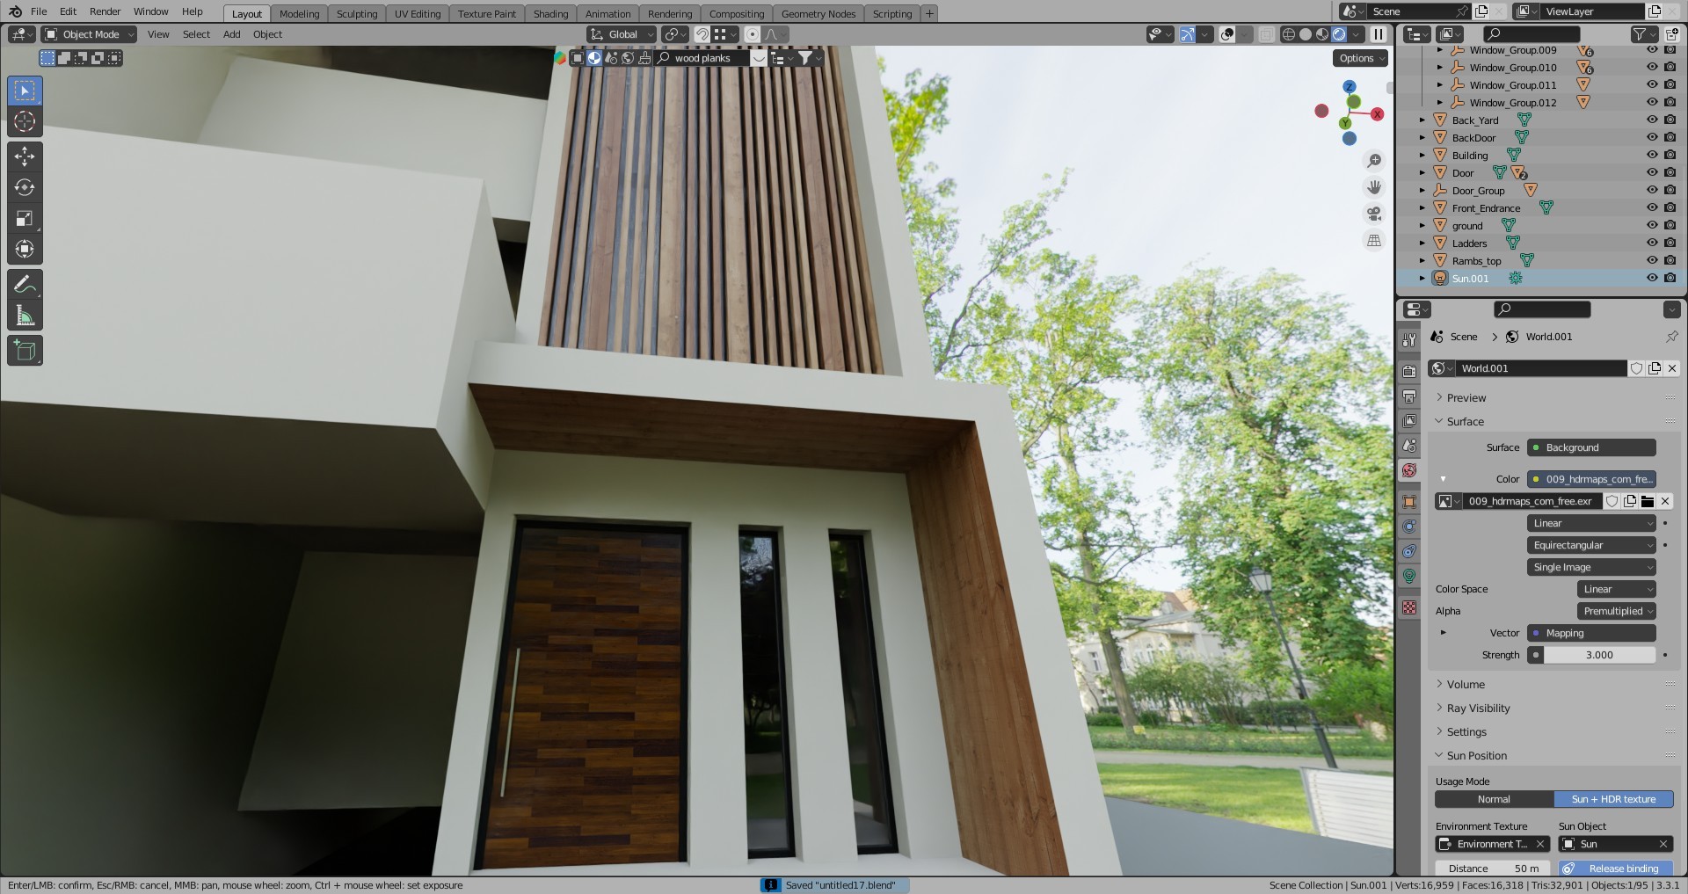Screen dimensions: 1688x894
Task: Switch to the Shading workspace tab
Action: 550,14
